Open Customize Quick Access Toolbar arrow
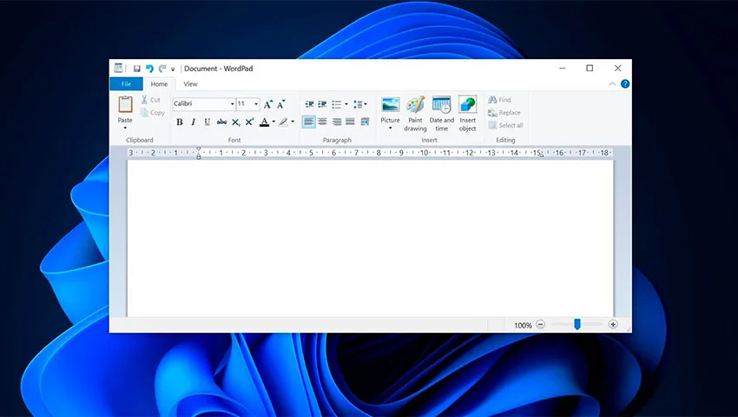This screenshot has width=738, height=417. (x=173, y=69)
